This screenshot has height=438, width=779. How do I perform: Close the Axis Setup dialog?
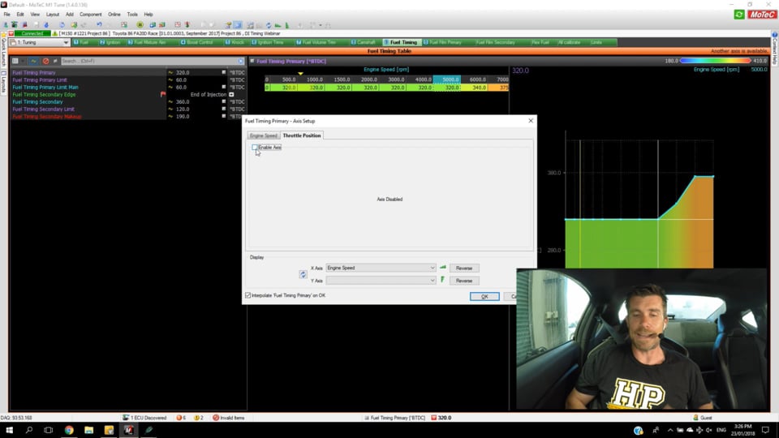pyautogui.click(x=531, y=121)
